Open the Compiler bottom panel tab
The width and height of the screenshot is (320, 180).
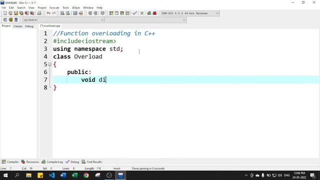(x=10, y=162)
